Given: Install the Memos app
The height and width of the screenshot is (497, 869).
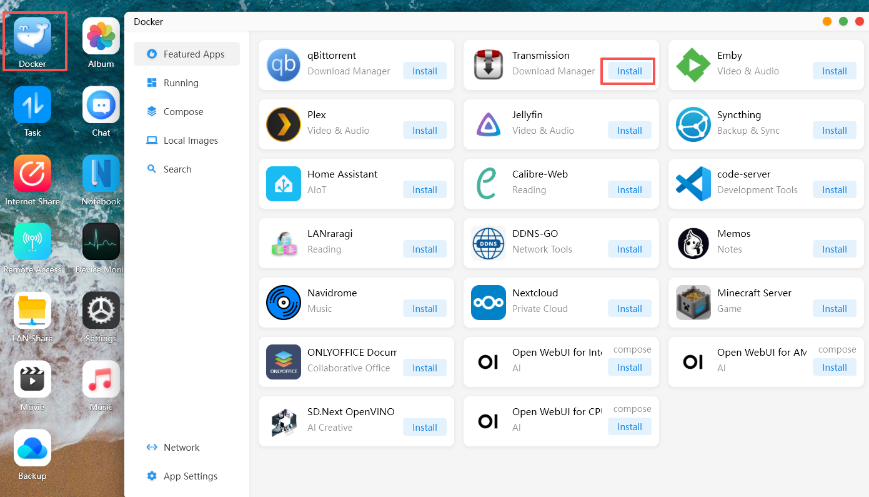Looking at the screenshot, I should click(x=835, y=249).
